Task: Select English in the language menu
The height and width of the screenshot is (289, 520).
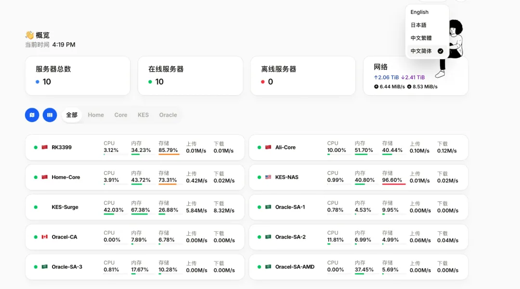Action: click(419, 12)
